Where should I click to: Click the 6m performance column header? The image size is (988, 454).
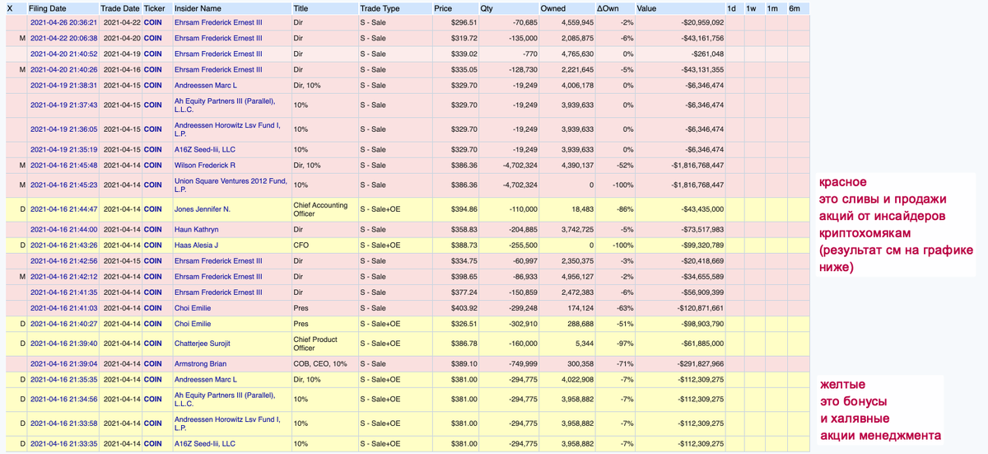(794, 7)
